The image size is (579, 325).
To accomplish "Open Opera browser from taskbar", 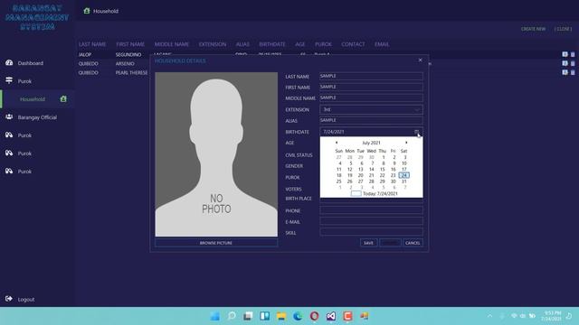I will tap(314, 316).
